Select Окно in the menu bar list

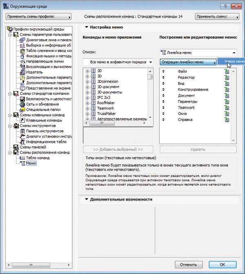(182, 114)
